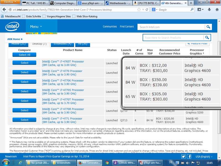Open the Communities link
Image resolution: width=221 pixels, height=166 pixels.
pyautogui.click(x=110, y=27)
